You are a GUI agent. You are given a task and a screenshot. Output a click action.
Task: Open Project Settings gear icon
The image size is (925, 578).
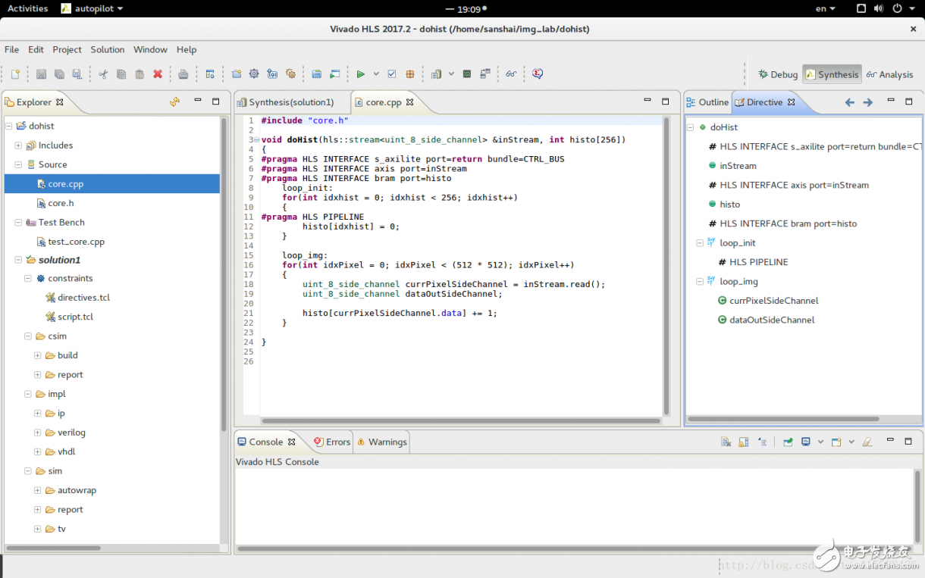pyautogui.click(x=254, y=74)
